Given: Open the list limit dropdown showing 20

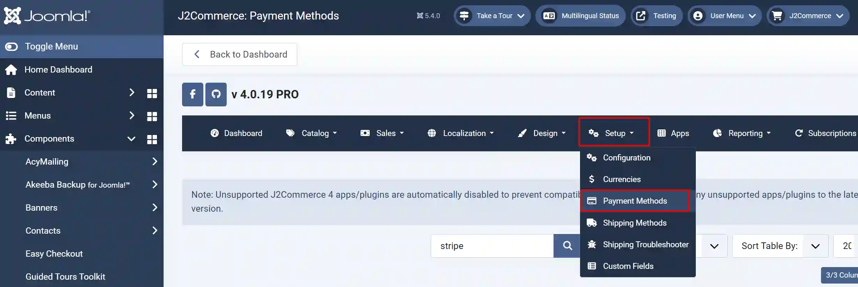Looking at the screenshot, I should coord(846,246).
